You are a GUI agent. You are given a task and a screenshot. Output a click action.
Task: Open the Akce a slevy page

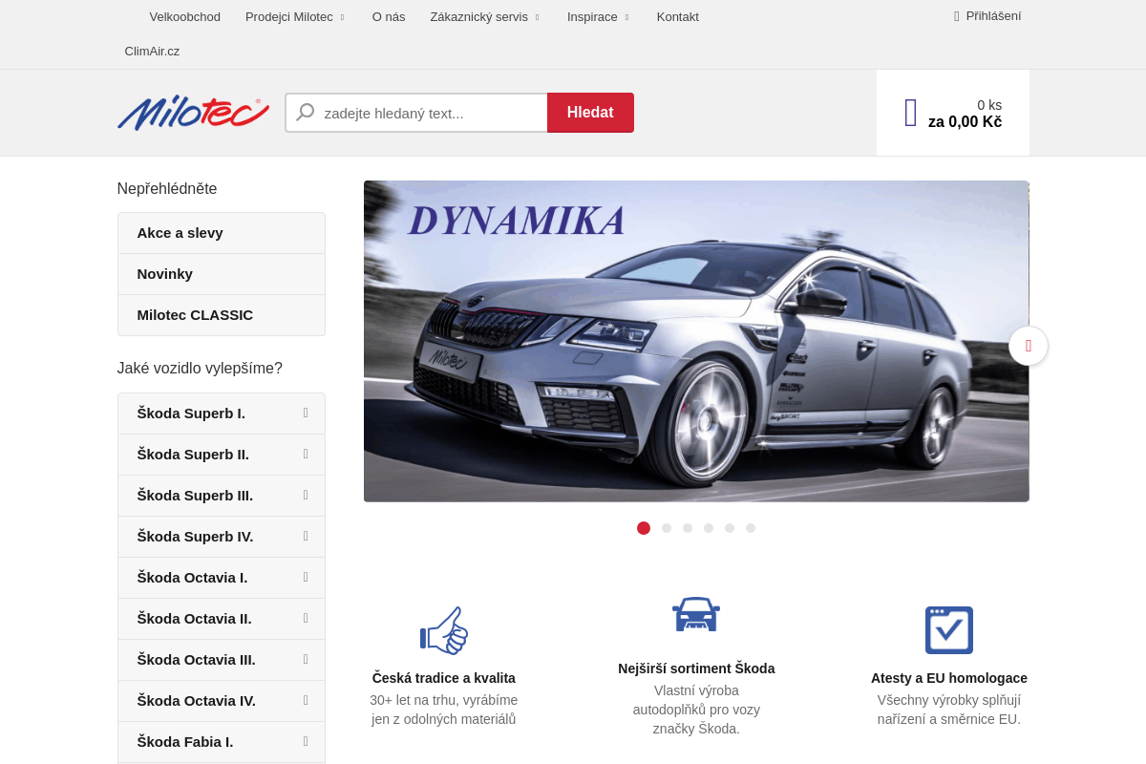[179, 232]
